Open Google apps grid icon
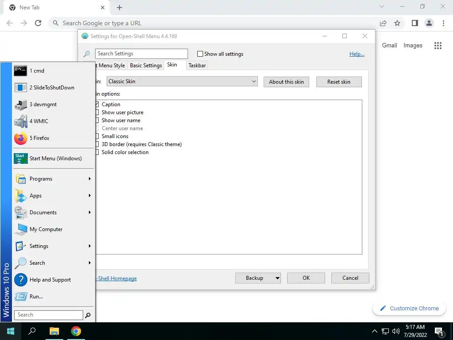453x340 pixels. [x=438, y=46]
